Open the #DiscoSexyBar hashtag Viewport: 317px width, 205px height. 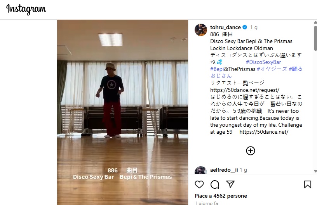(x=263, y=62)
